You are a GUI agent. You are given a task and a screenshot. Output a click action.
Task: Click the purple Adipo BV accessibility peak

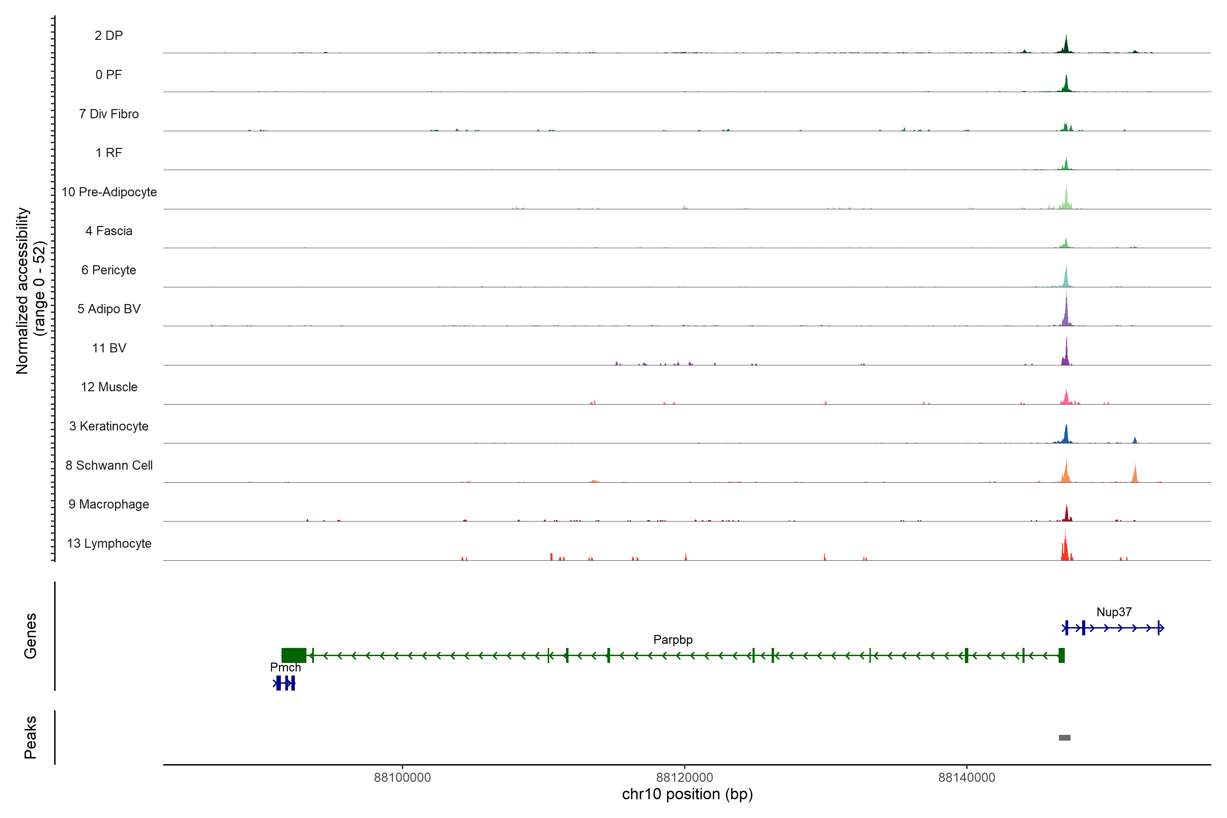point(1066,316)
